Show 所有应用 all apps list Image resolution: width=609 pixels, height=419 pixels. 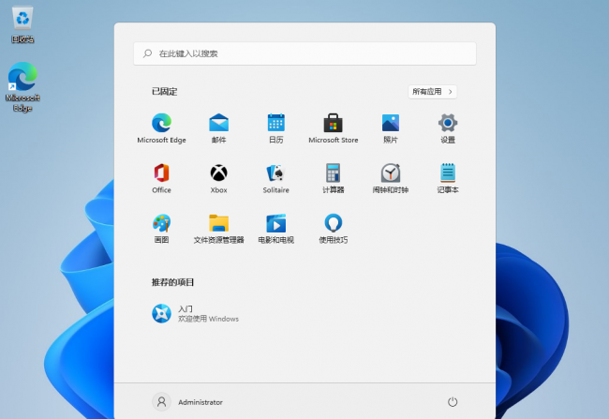pyautogui.click(x=432, y=92)
